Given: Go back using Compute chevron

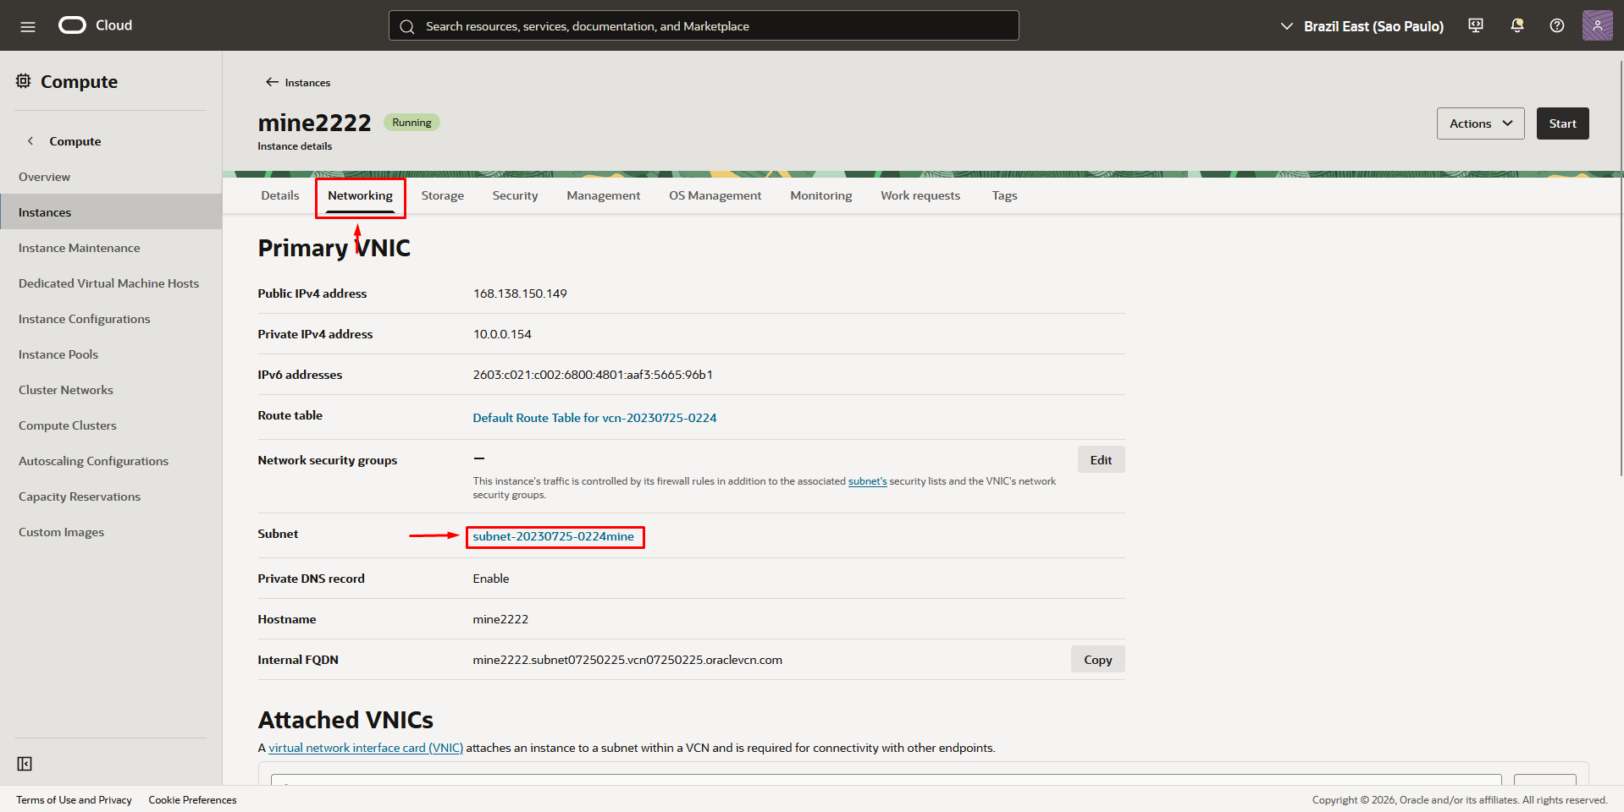Looking at the screenshot, I should tap(30, 141).
